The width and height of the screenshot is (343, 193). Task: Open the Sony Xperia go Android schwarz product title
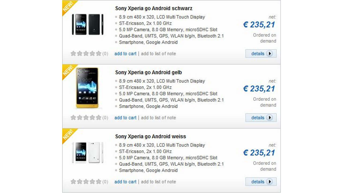point(153,8)
